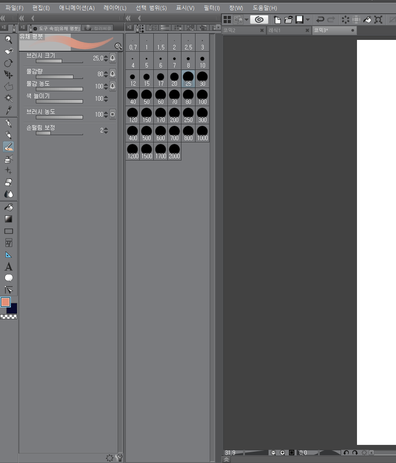Select the Eyedropper tool
This screenshot has width=396, height=463.
tap(8, 110)
